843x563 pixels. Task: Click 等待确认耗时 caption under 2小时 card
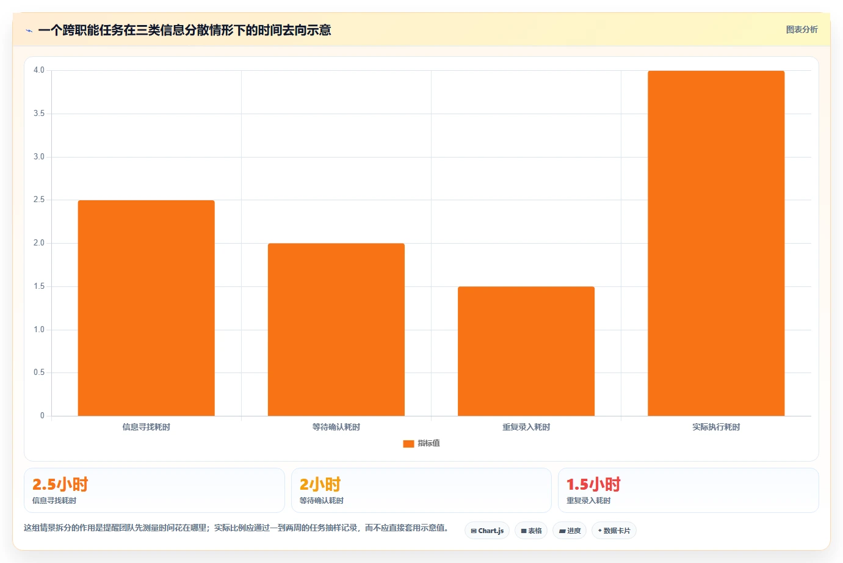[x=322, y=501]
